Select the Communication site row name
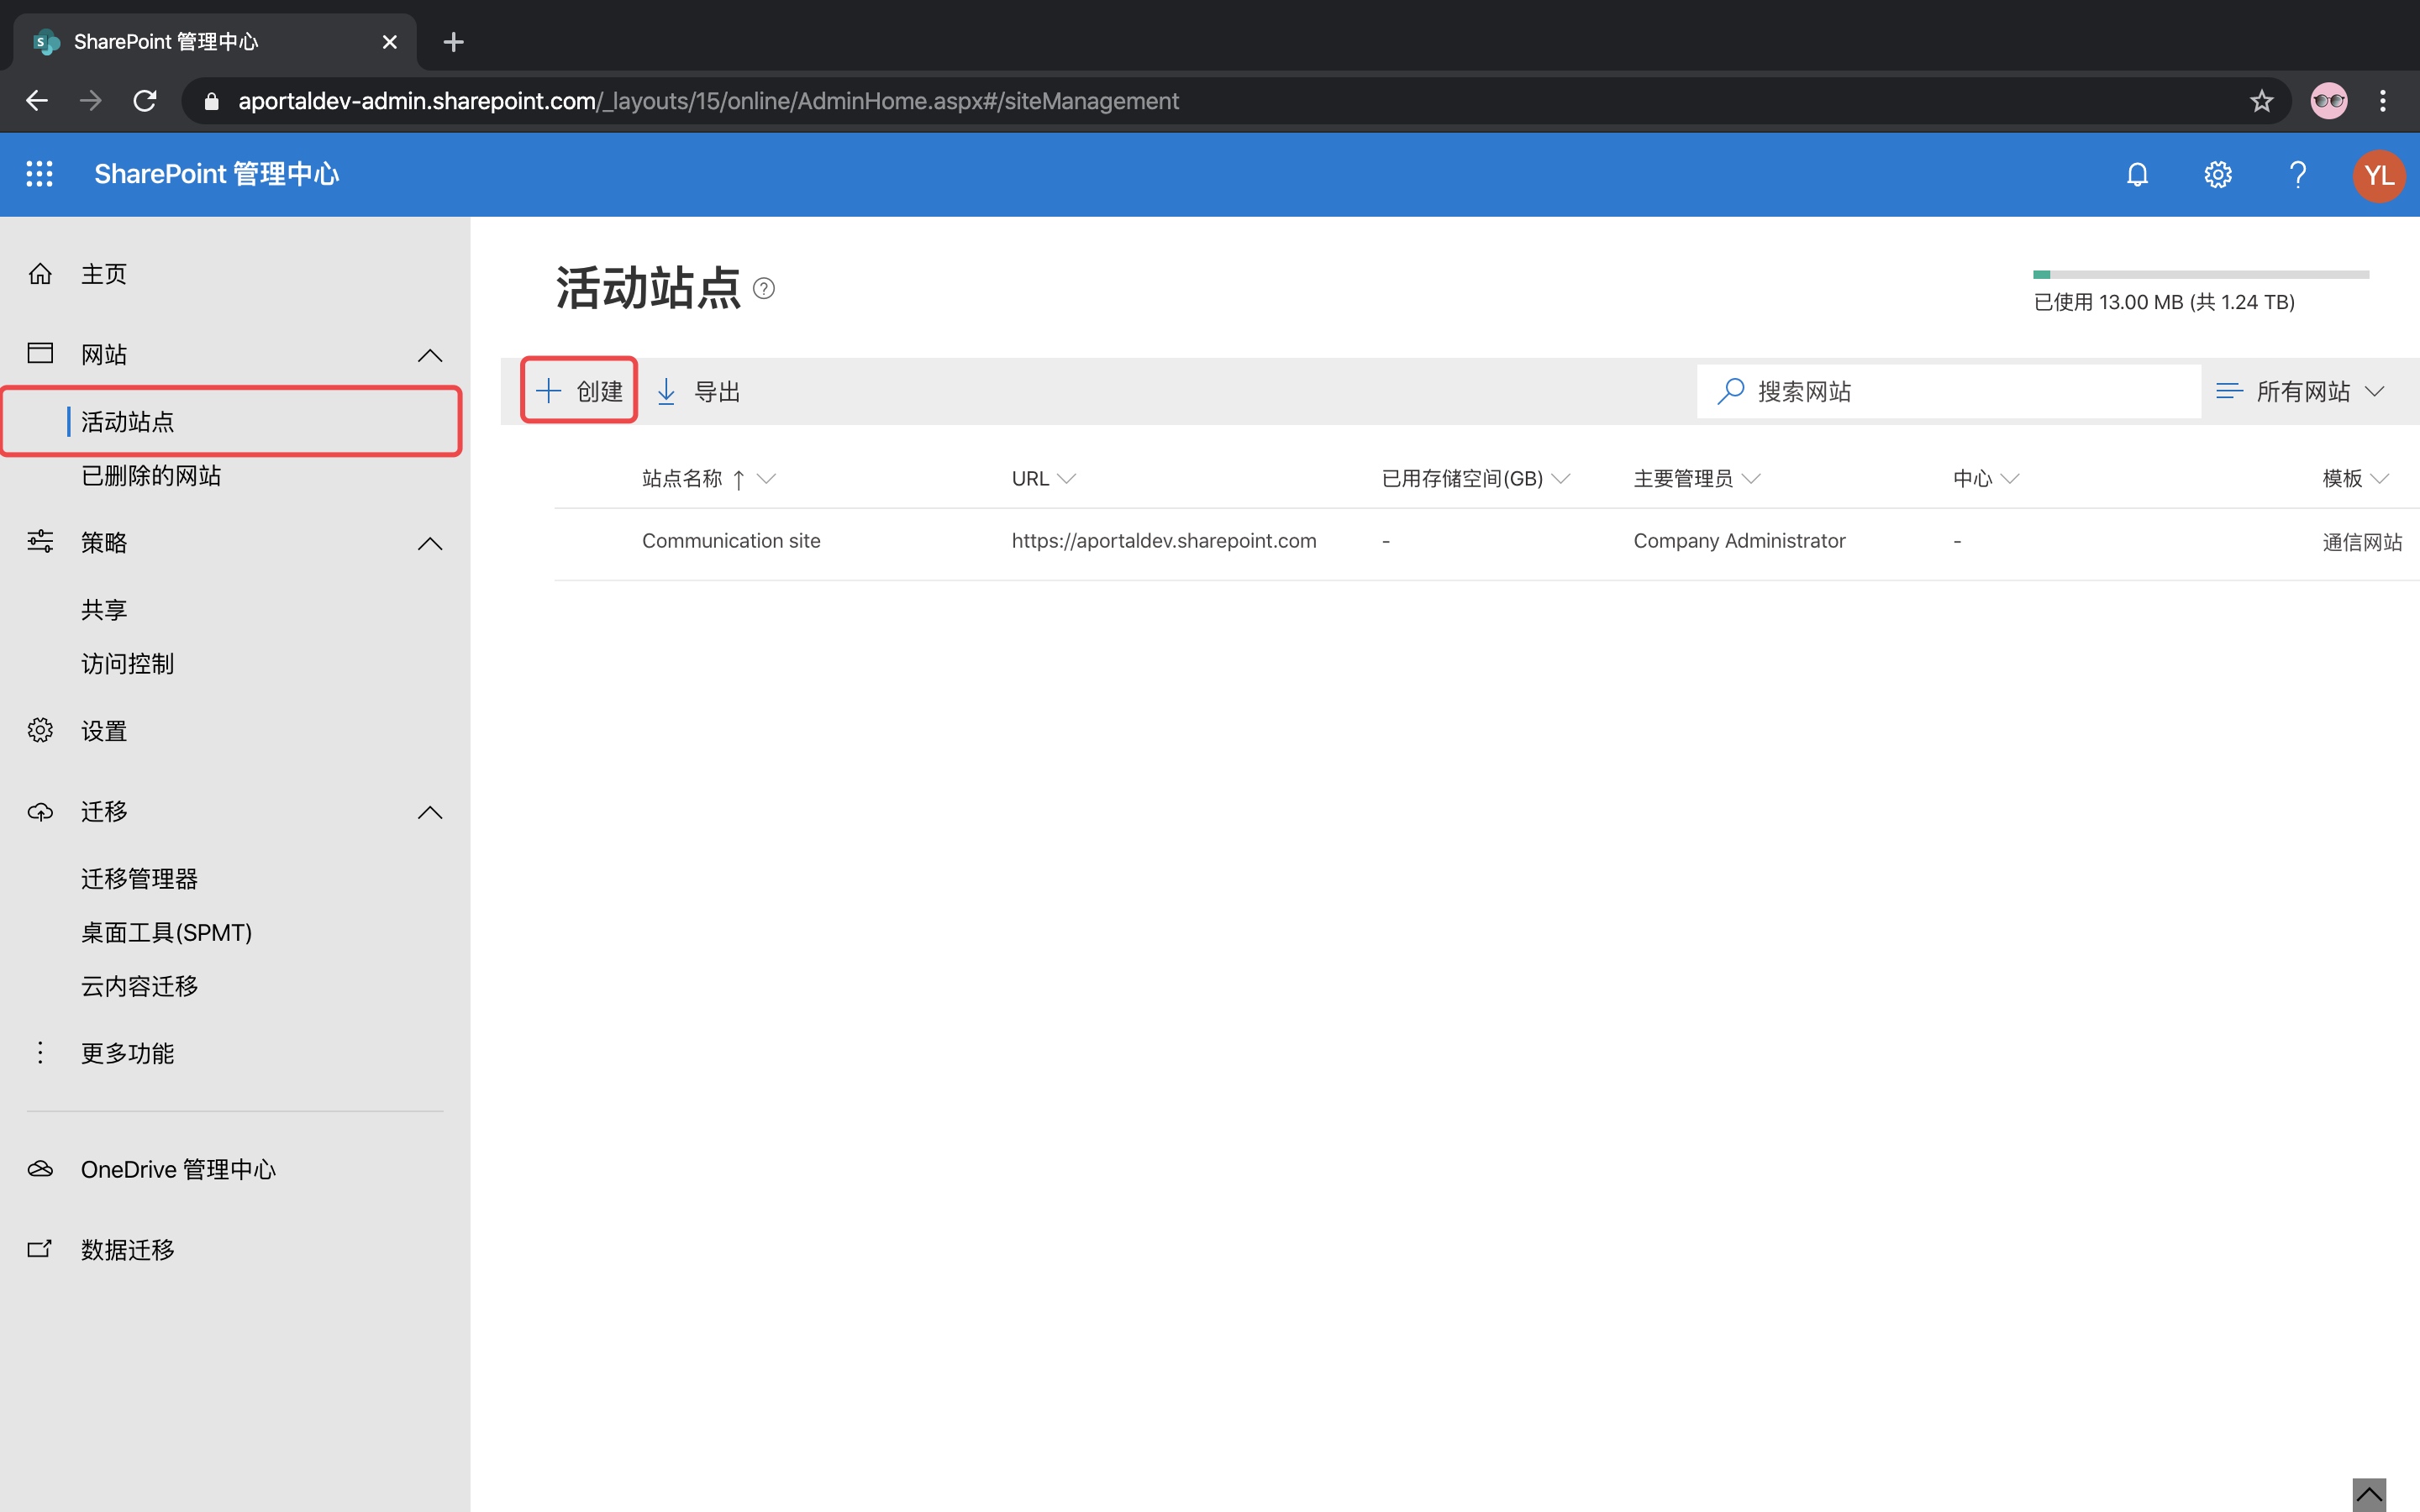 731,541
